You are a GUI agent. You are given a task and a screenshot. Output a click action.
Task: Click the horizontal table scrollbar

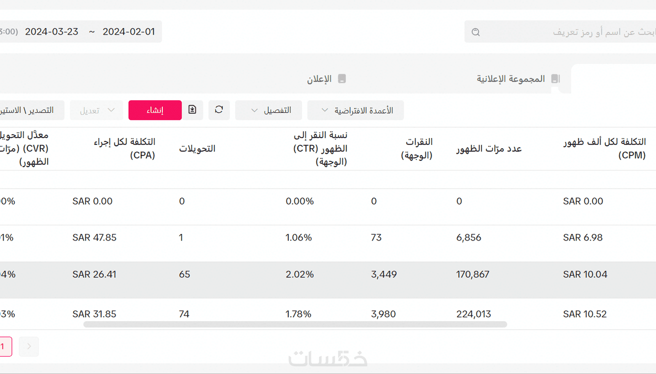[x=295, y=325]
